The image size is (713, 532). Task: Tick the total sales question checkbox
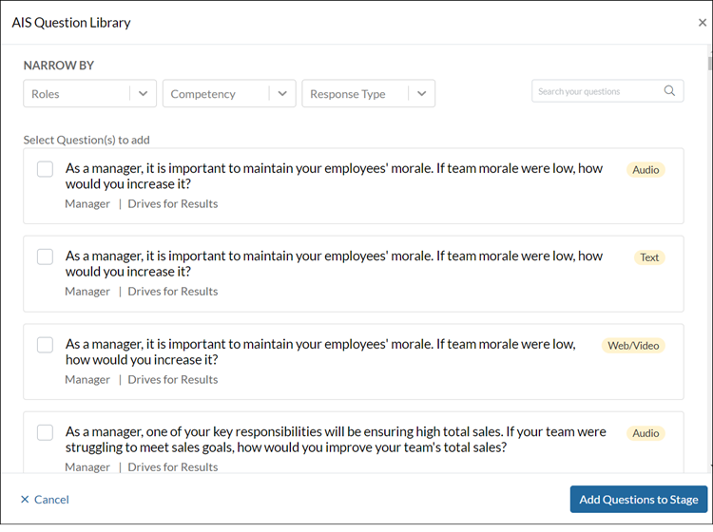[45, 432]
